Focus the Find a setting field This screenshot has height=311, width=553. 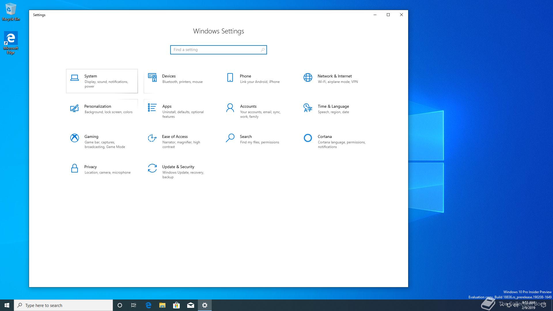coord(218,50)
